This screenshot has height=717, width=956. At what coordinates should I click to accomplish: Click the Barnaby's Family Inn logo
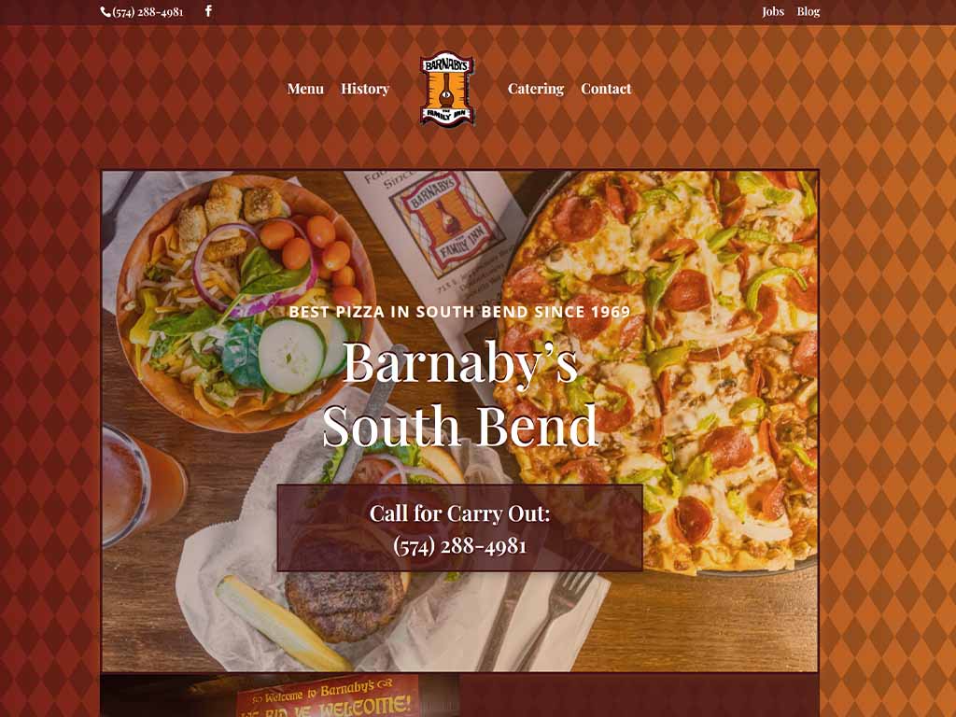click(x=447, y=89)
